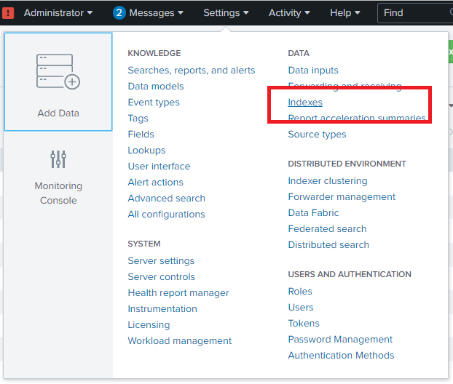The height and width of the screenshot is (384, 453).
Task: Go to Data inputs
Action: click(x=313, y=71)
